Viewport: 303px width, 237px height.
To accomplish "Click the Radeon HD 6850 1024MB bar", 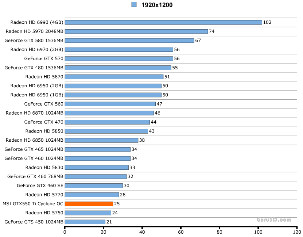I will click(x=101, y=140).
